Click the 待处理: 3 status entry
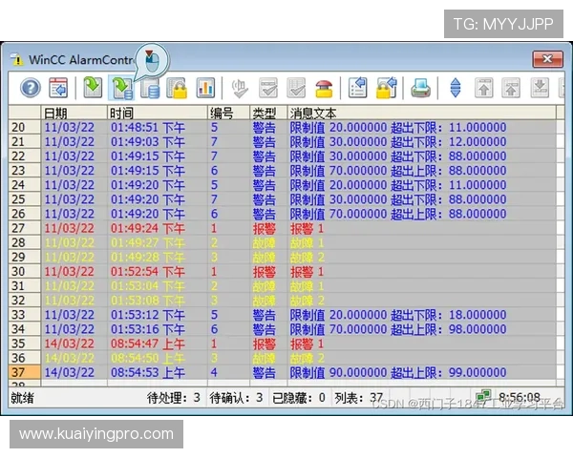This screenshot has height=458, width=573. point(174,397)
